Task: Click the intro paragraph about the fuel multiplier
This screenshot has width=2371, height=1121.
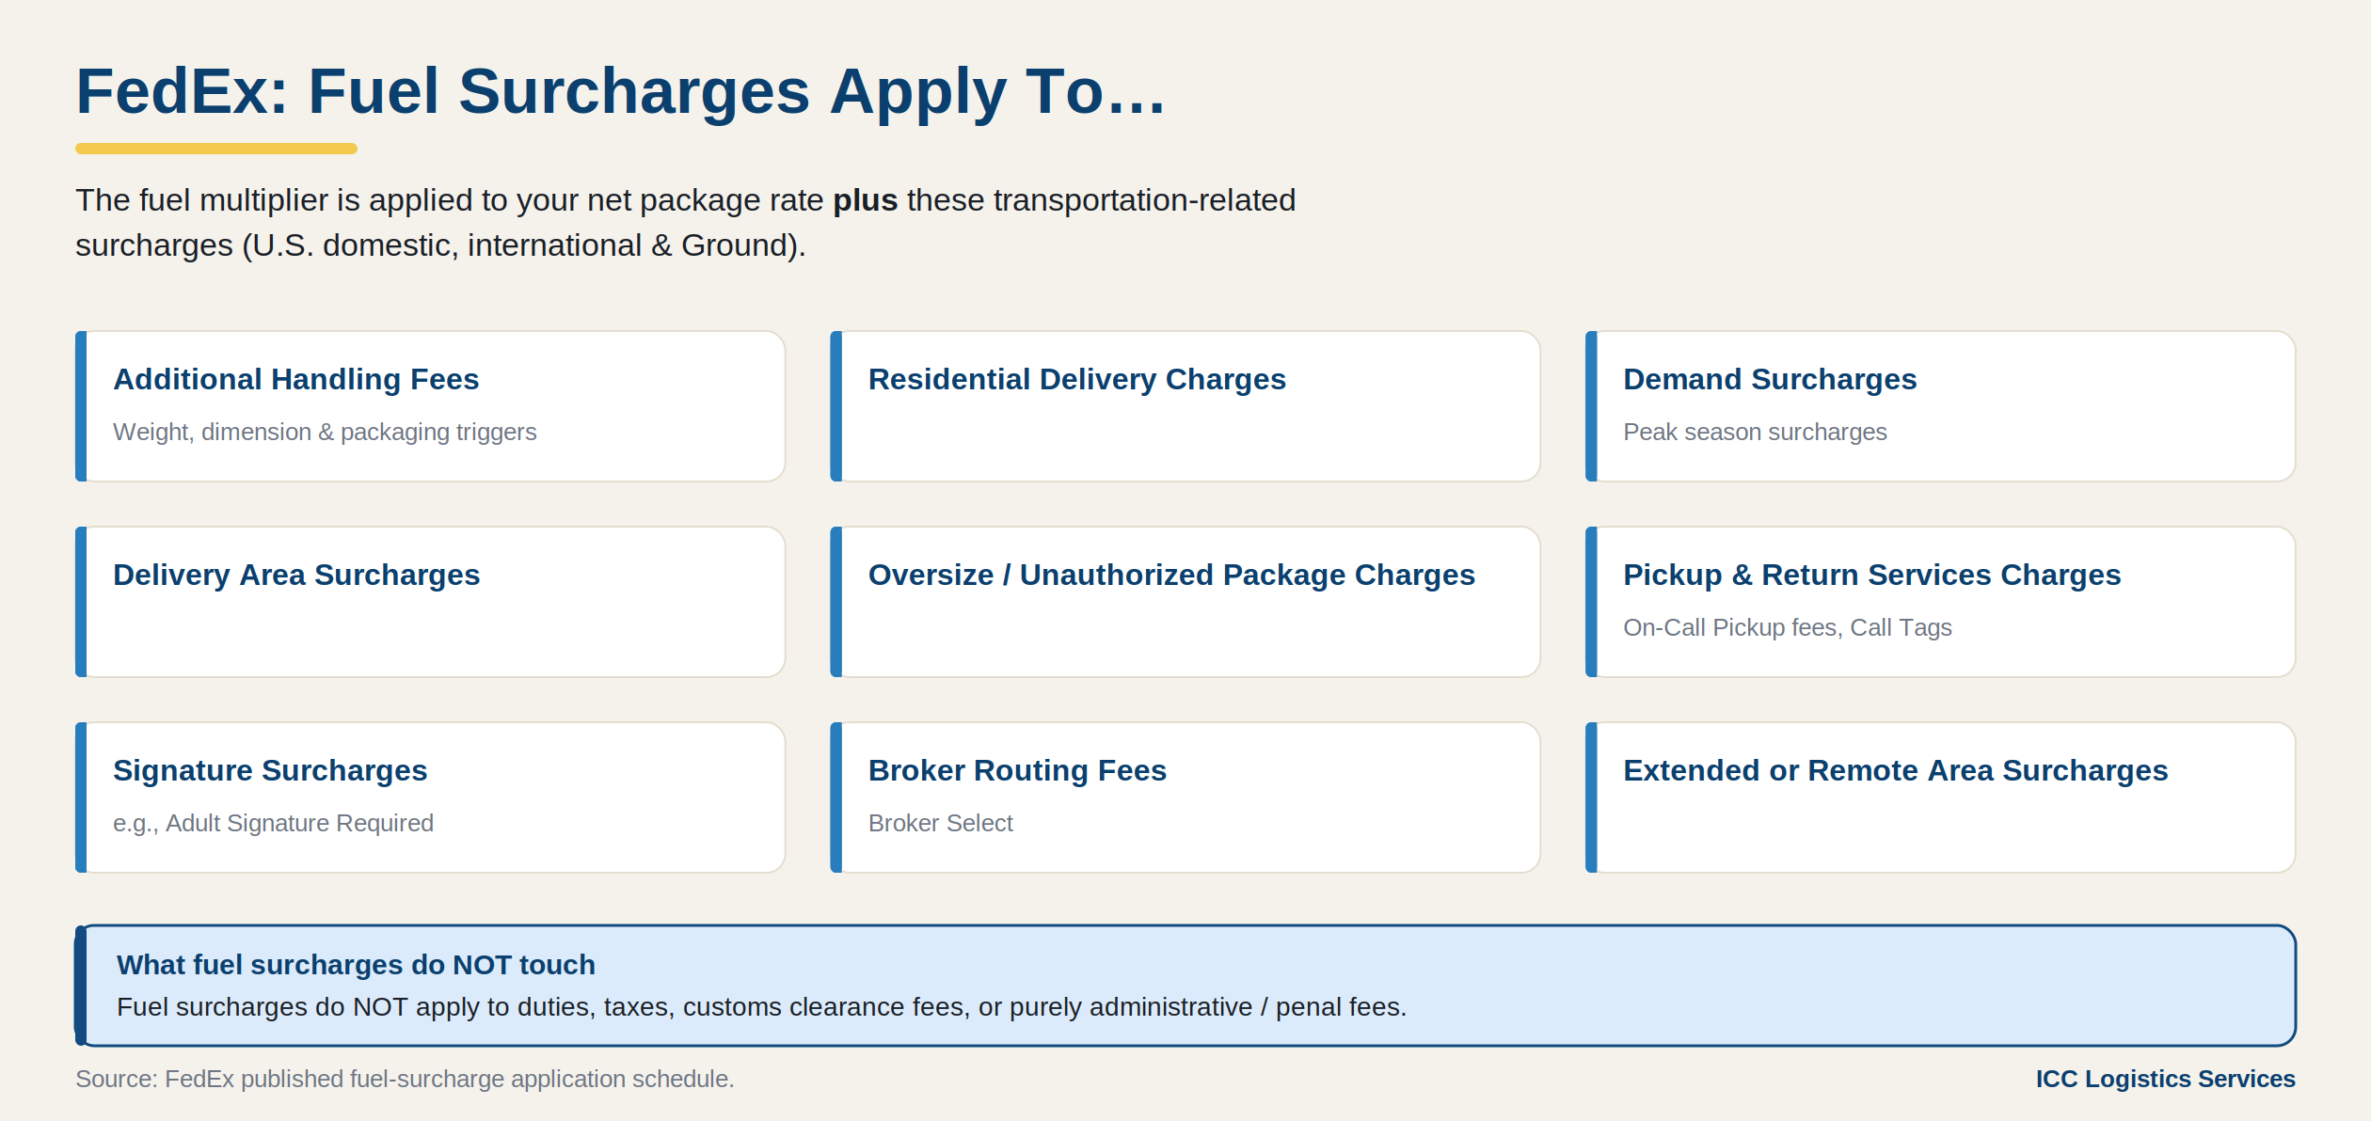Action: [x=685, y=223]
